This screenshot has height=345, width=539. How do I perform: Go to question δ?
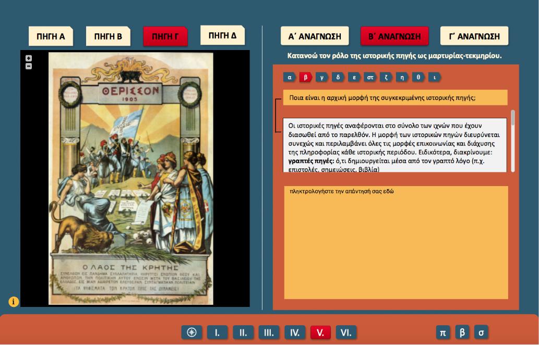338,77
